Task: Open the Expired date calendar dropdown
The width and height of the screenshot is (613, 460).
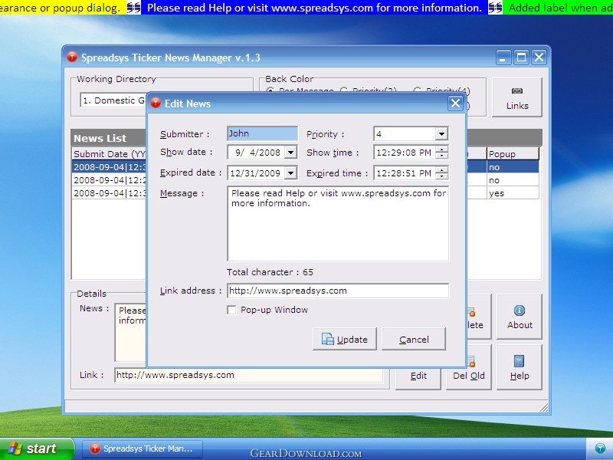Action: coord(290,173)
